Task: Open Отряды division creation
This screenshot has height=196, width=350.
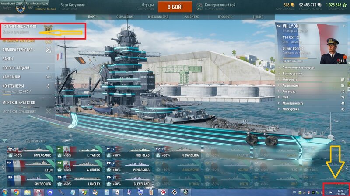Action: [145, 7]
